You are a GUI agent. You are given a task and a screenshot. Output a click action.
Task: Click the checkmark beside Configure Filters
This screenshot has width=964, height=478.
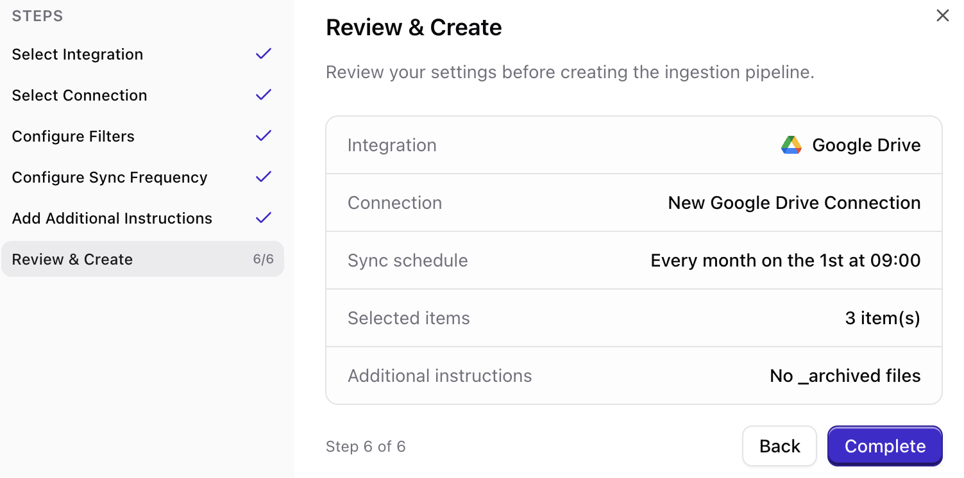(x=263, y=135)
